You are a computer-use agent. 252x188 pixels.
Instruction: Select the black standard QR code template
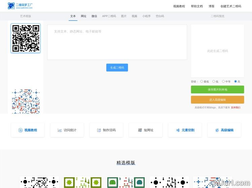click(x=26, y=38)
